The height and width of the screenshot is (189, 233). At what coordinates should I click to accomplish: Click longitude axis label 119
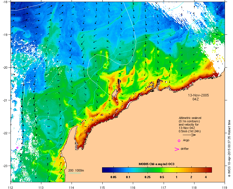pos(225,188)
